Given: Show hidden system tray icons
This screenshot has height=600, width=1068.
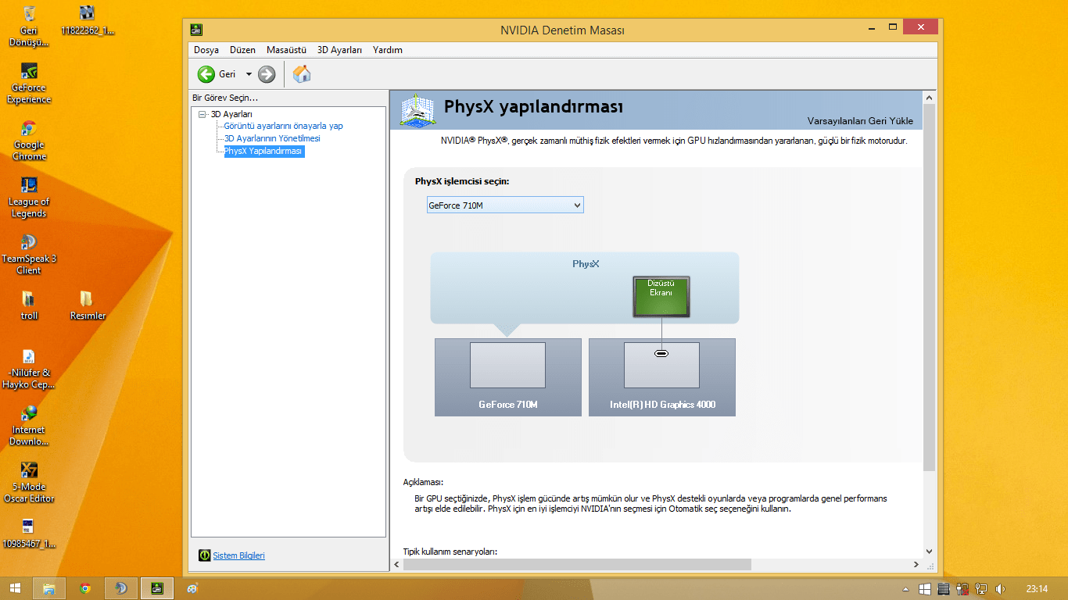Looking at the screenshot, I should coord(905,588).
